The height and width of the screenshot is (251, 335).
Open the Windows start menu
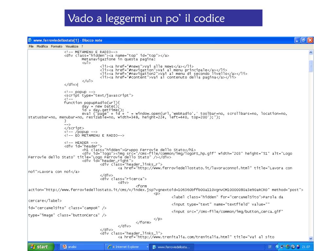click(x=41, y=247)
